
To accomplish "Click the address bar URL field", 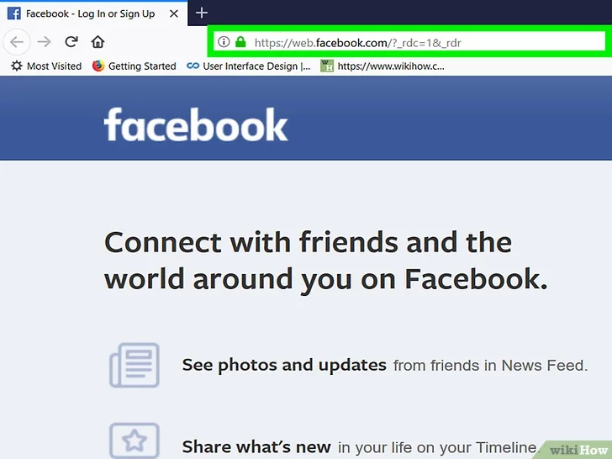I will pos(409,42).
